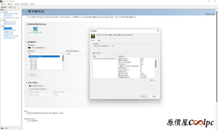Select NVIDIA GeForce RTX 3060 Laptop GPU row
218x130 pixels.
pos(105,59)
